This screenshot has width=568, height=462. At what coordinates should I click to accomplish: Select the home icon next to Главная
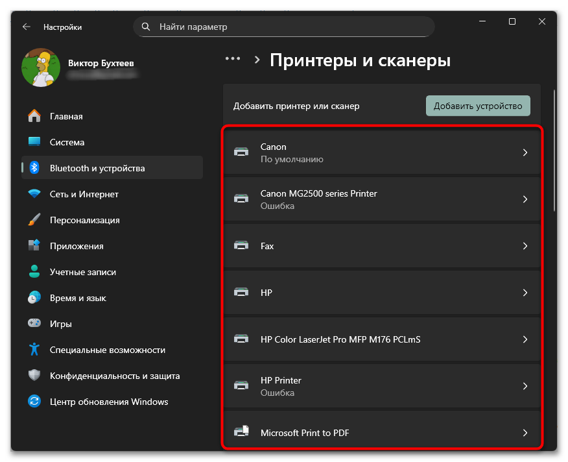pyautogui.click(x=34, y=116)
